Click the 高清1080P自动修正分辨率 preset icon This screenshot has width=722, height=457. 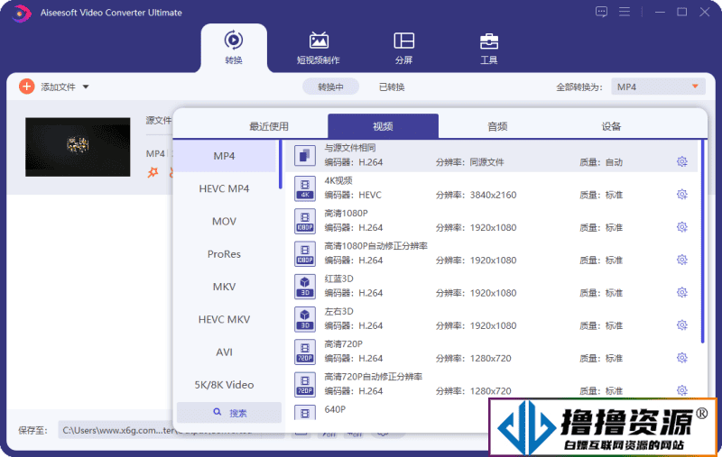(305, 253)
